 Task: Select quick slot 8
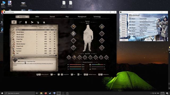click(106, 57)
